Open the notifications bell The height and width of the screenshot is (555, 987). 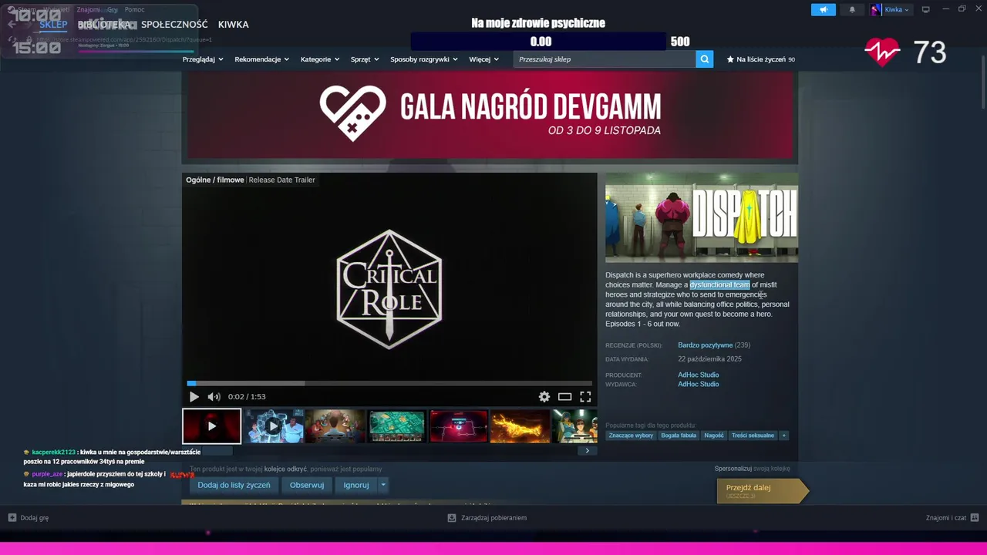point(852,9)
